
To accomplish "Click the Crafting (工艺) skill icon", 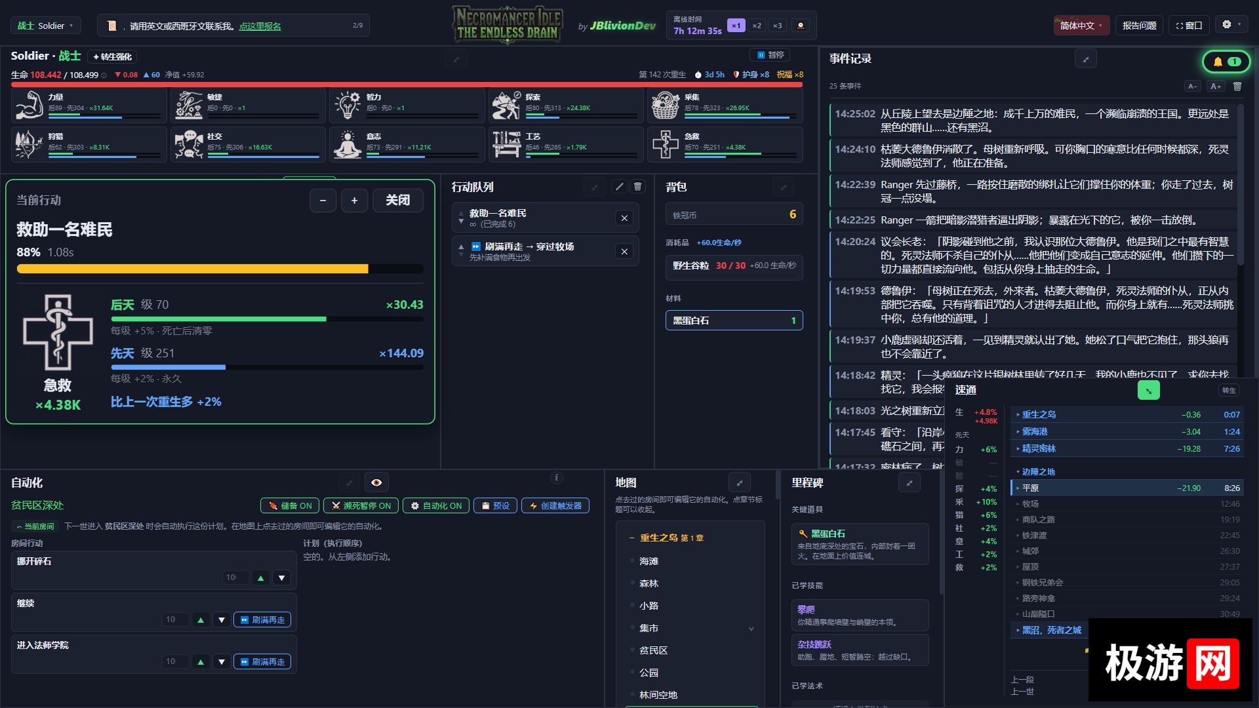I will [x=506, y=144].
